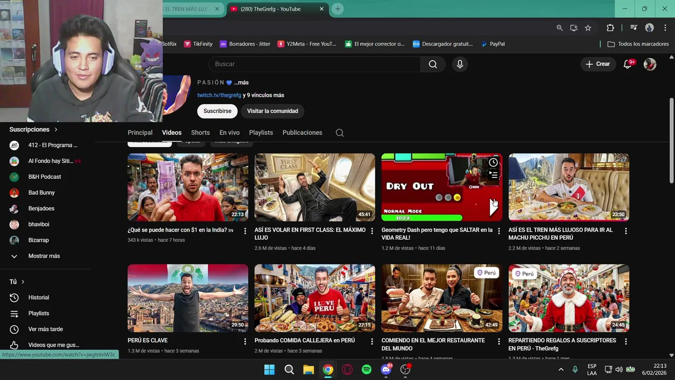Open Historial in sidebar
Screen dimensions: 675x380
[x=38, y=298]
